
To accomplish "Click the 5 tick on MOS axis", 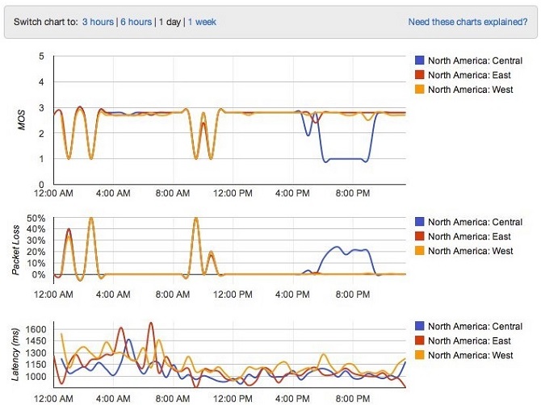I will tap(41, 56).
